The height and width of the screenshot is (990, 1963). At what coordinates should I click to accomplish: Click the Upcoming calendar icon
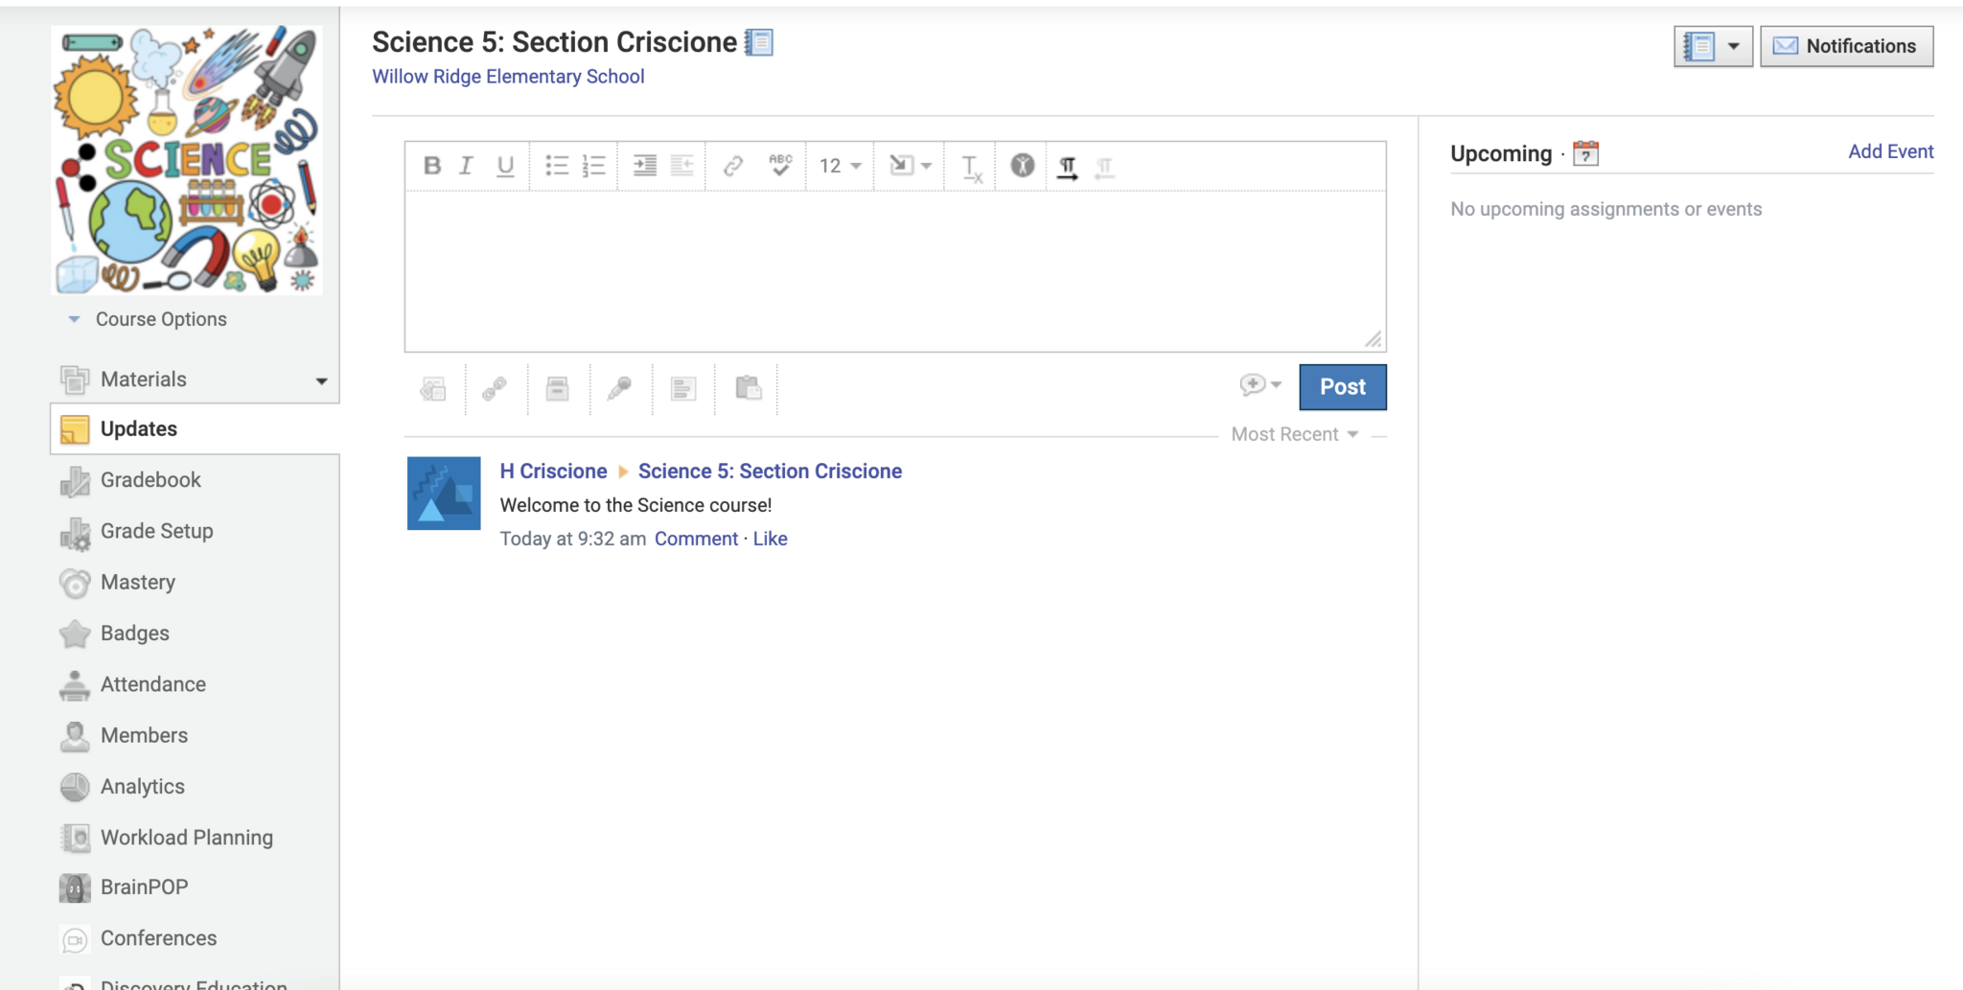pos(1586,153)
